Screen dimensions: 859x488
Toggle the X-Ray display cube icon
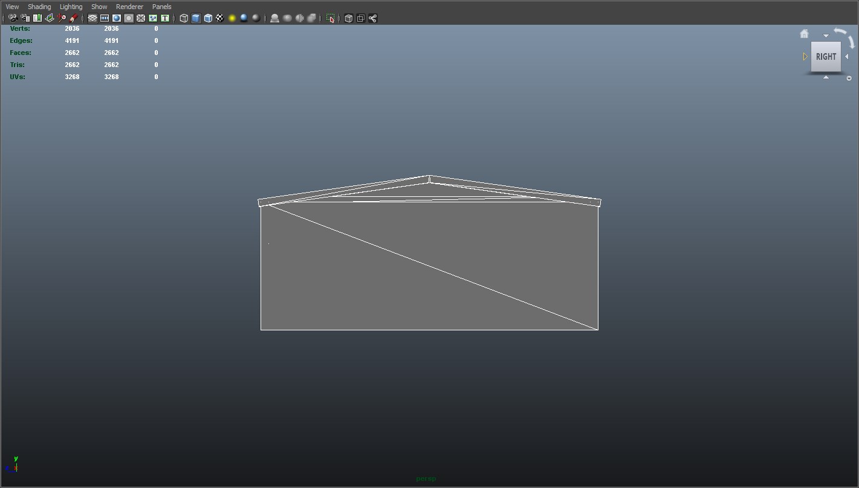click(348, 18)
